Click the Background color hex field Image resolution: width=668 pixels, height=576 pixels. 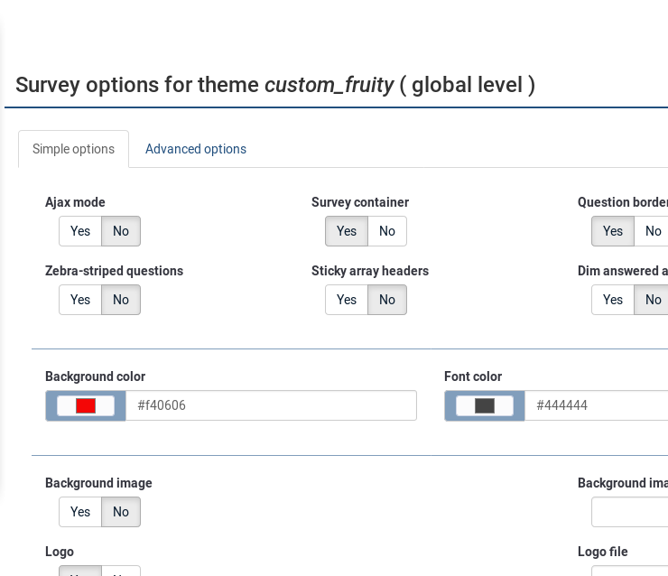click(271, 405)
